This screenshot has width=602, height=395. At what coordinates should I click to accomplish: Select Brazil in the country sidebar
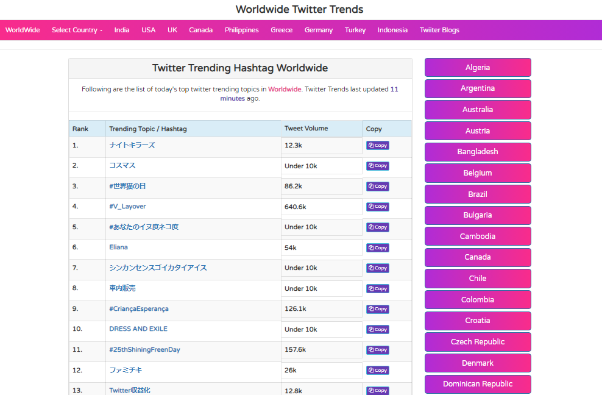pos(478,194)
